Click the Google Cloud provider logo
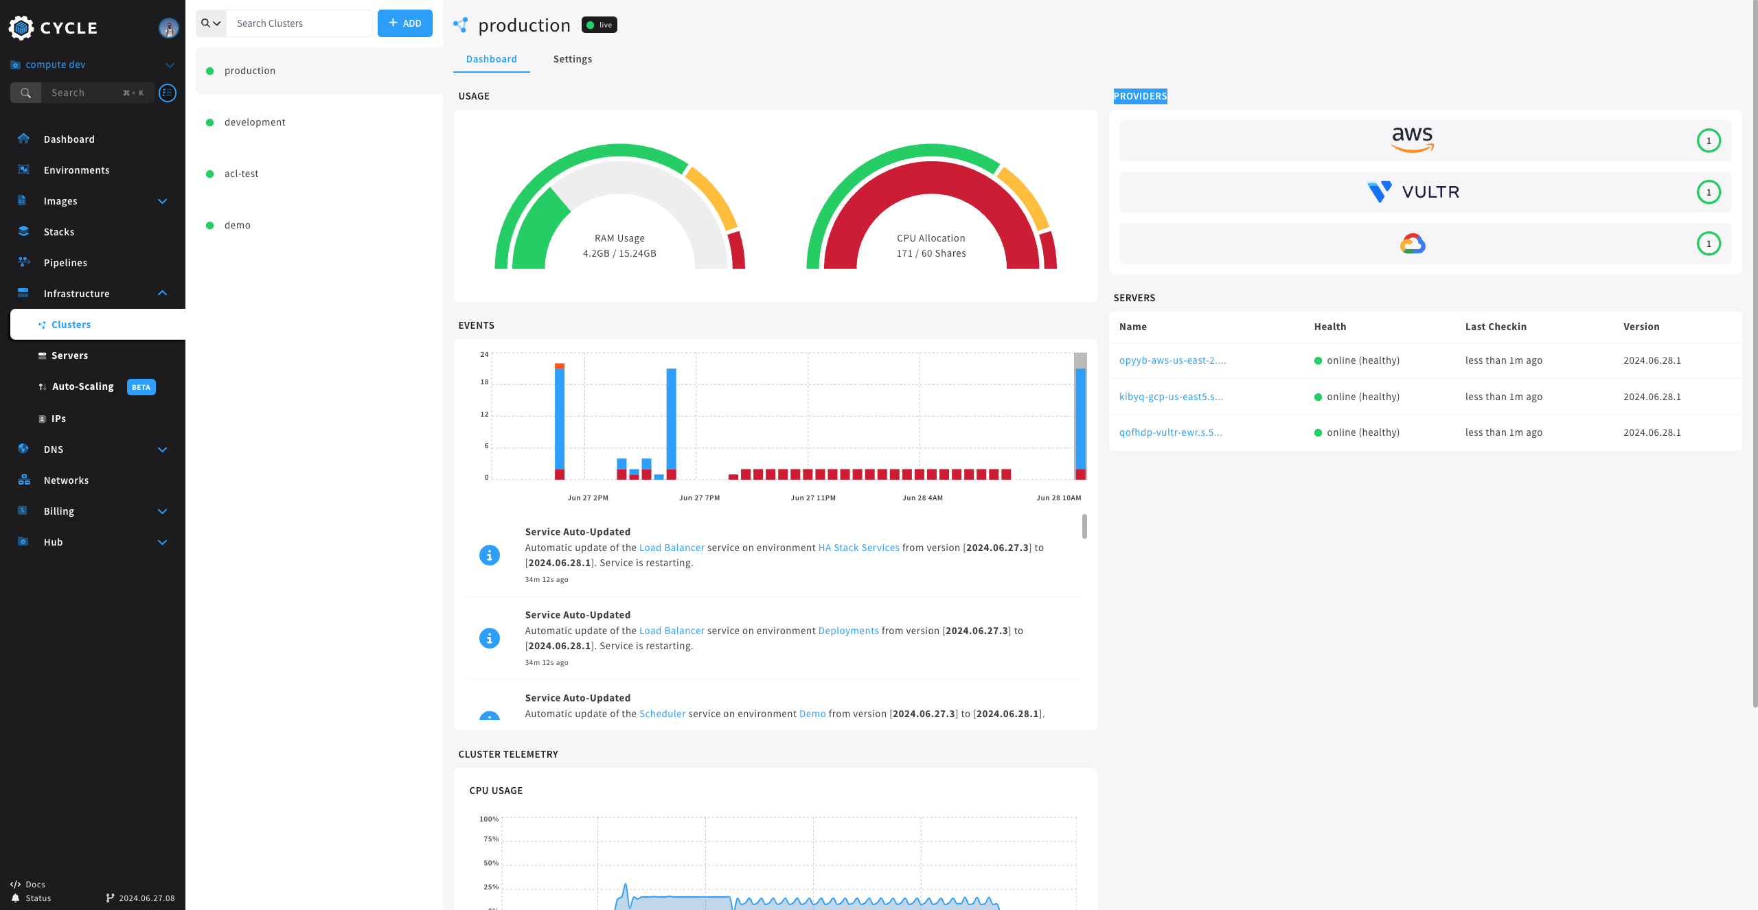This screenshot has height=910, width=1758. point(1413,244)
